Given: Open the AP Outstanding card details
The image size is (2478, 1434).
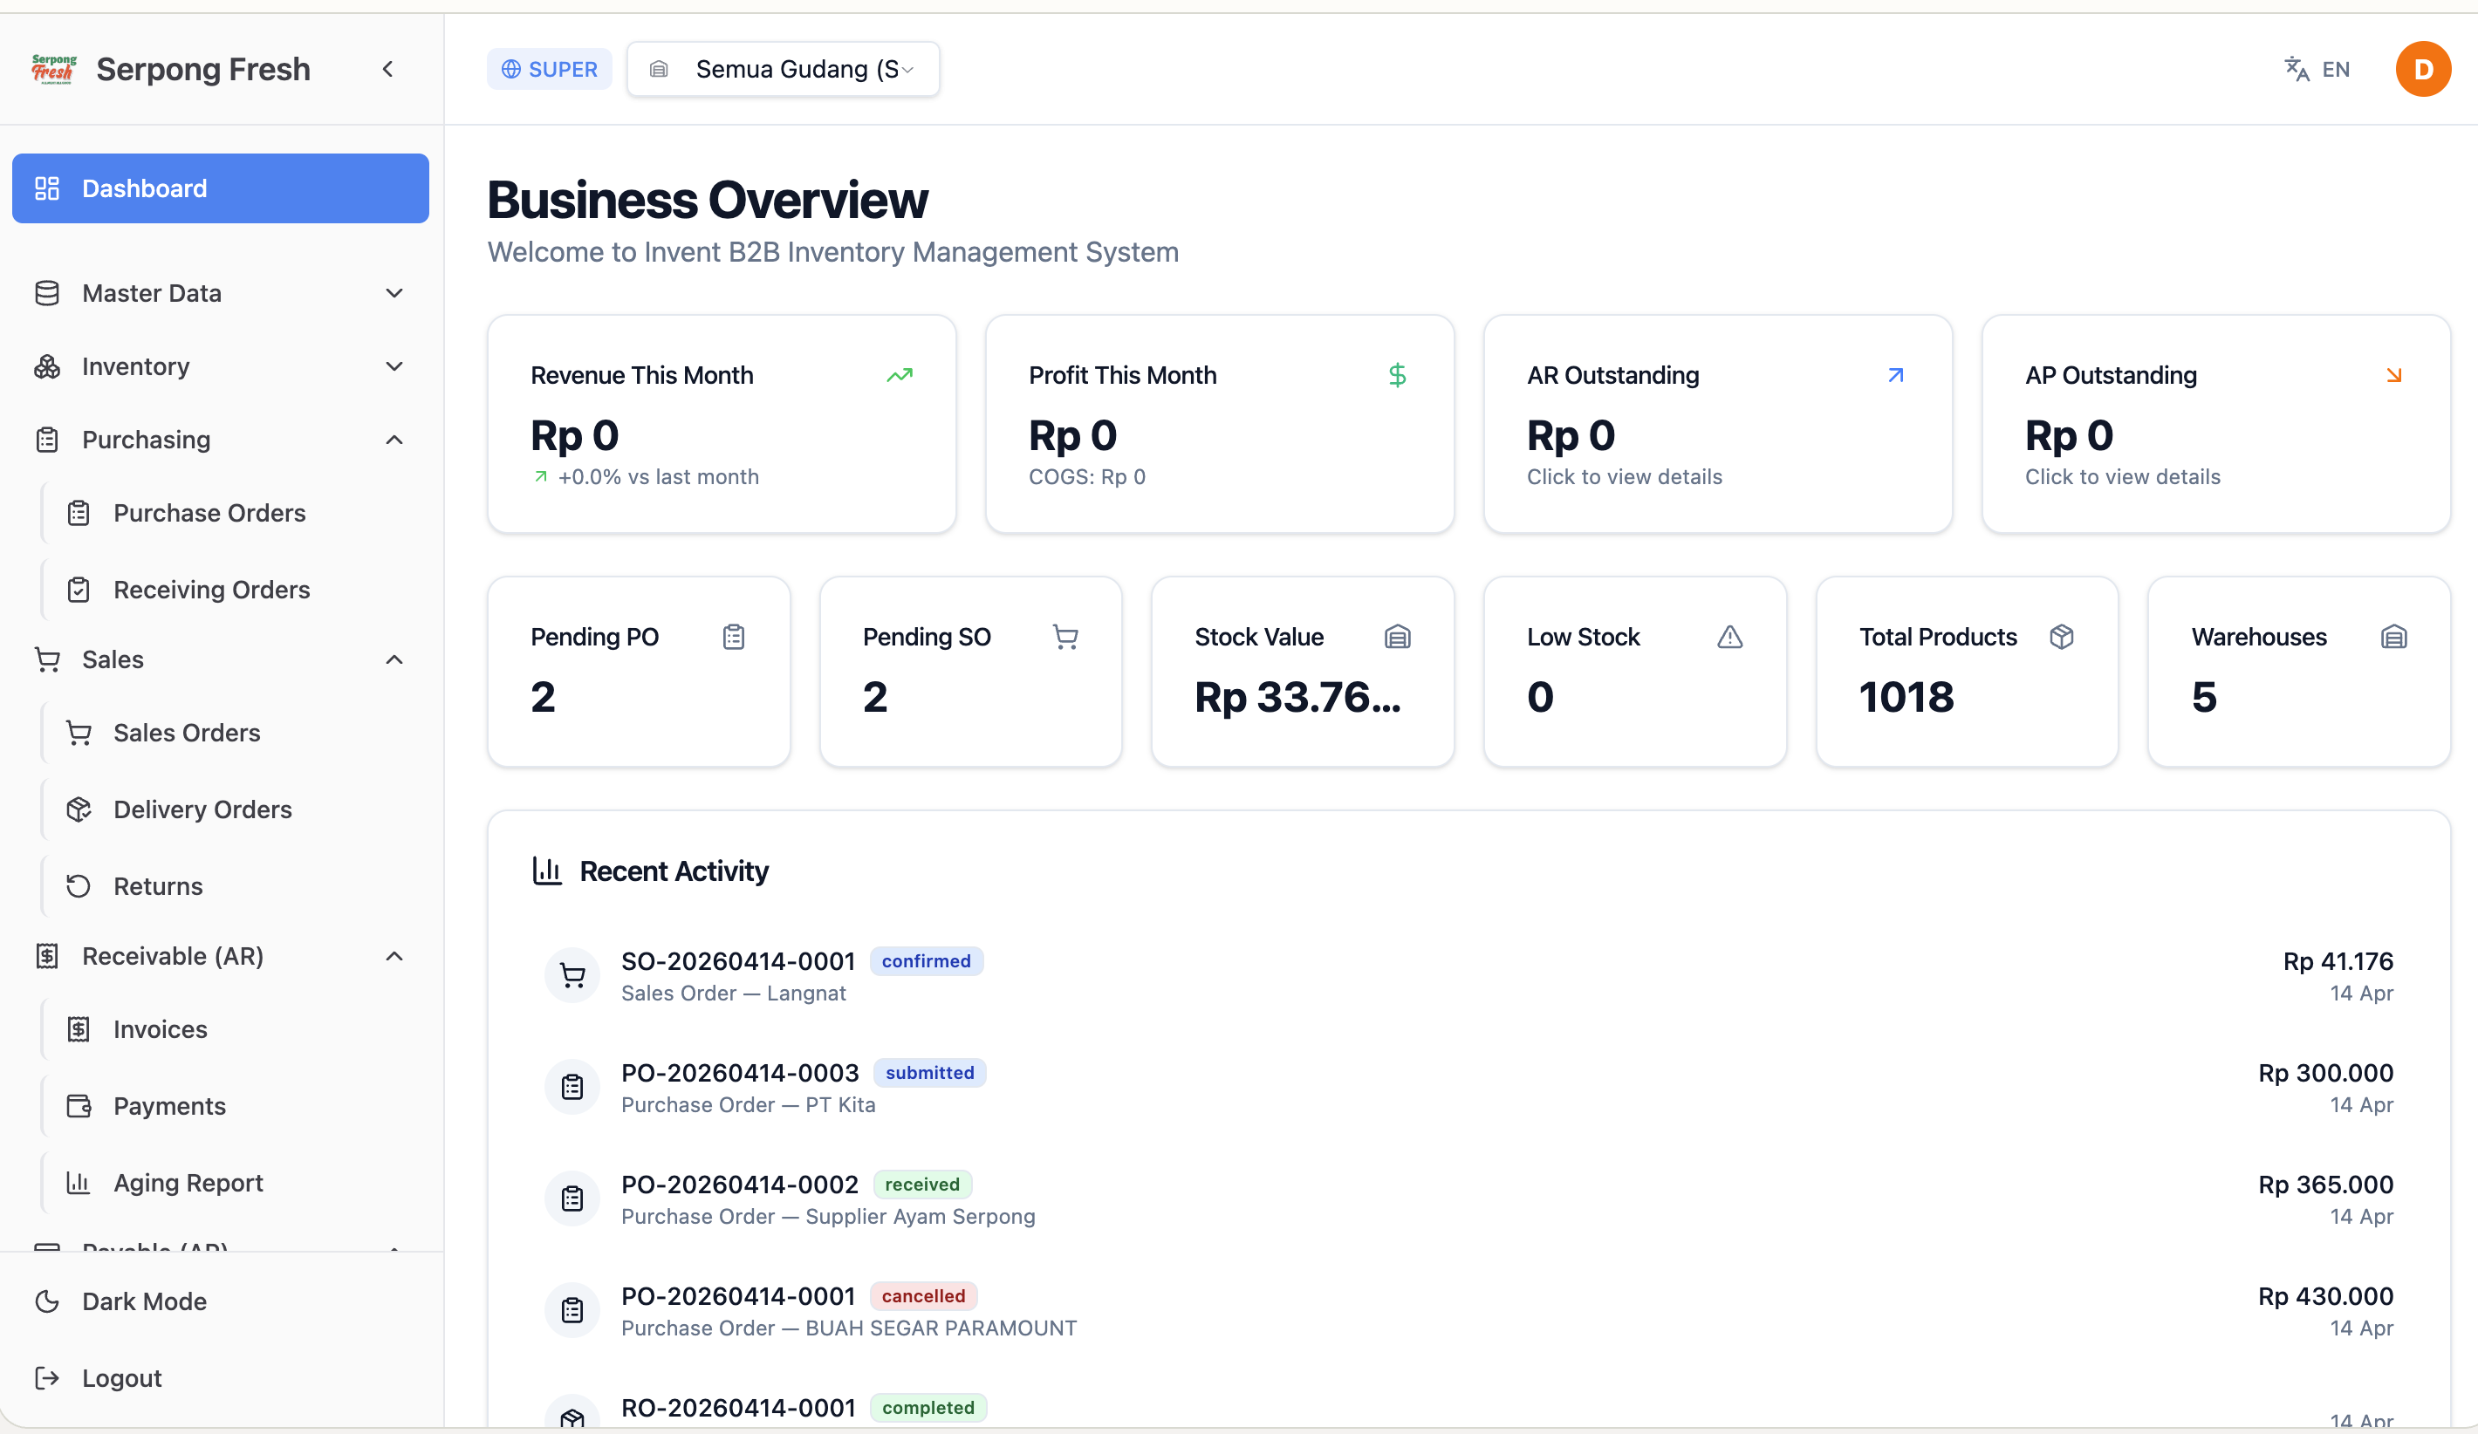Looking at the screenshot, I should pos(2215,425).
